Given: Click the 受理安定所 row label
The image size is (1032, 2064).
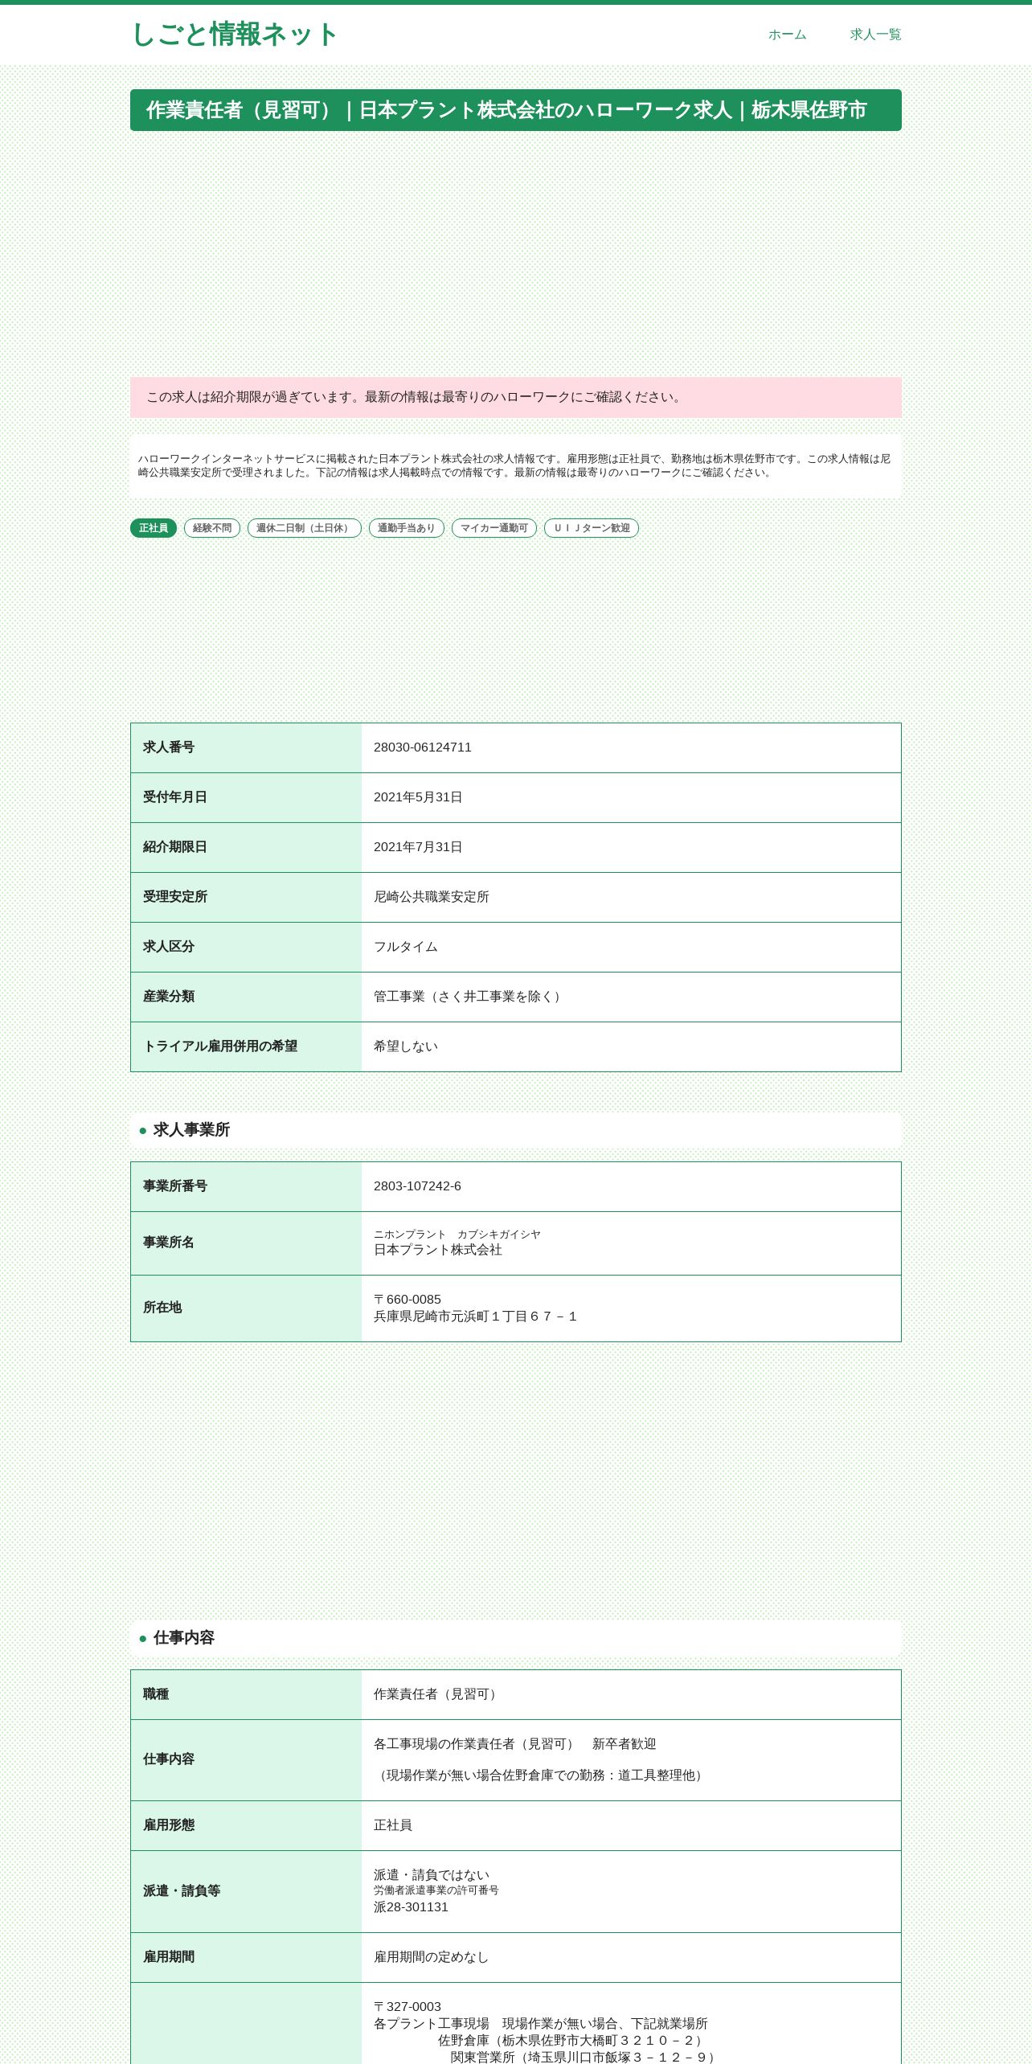Looking at the screenshot, I should [x=175, y=897].
